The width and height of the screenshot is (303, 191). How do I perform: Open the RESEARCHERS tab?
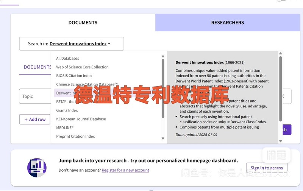tap(228, 23)
